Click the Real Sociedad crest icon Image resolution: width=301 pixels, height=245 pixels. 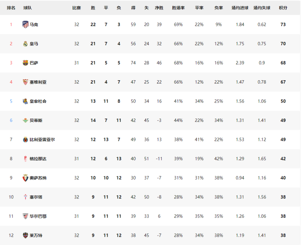25,101
